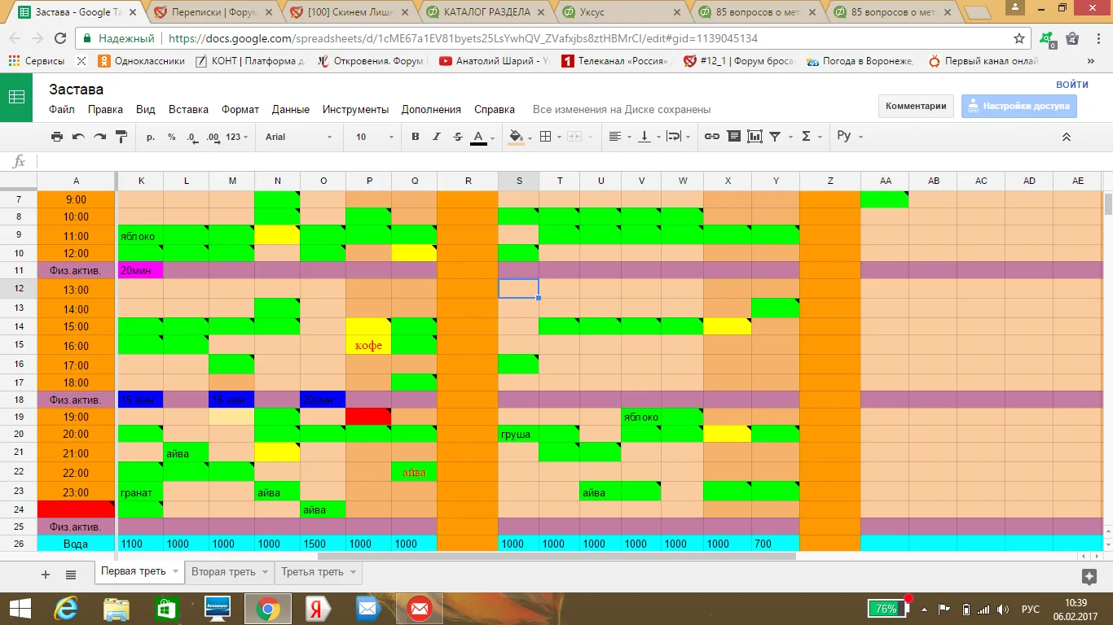1113x625 pixels.
Task: Open the Explore button in bottom corner
Action: pos(1089,576)
